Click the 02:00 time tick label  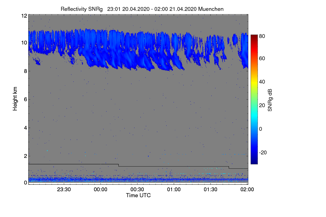pyautogui.click(x=247, y=190)
